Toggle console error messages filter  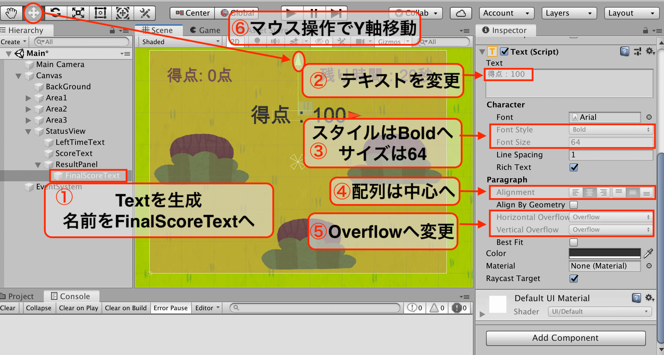[459, 308]
